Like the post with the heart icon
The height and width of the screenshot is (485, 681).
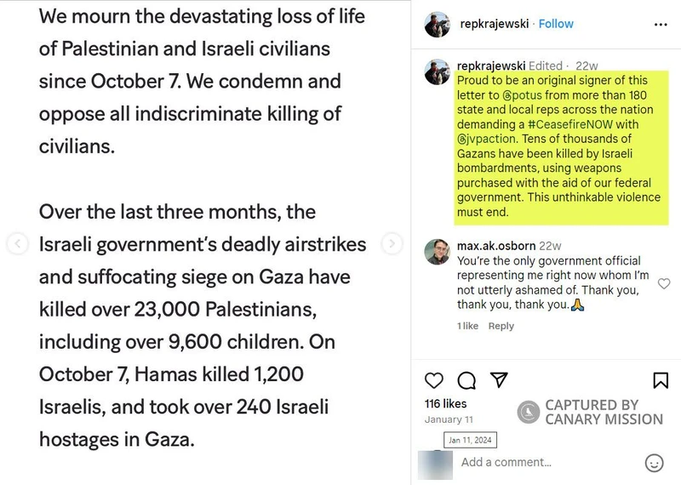[x=433, y=379]
